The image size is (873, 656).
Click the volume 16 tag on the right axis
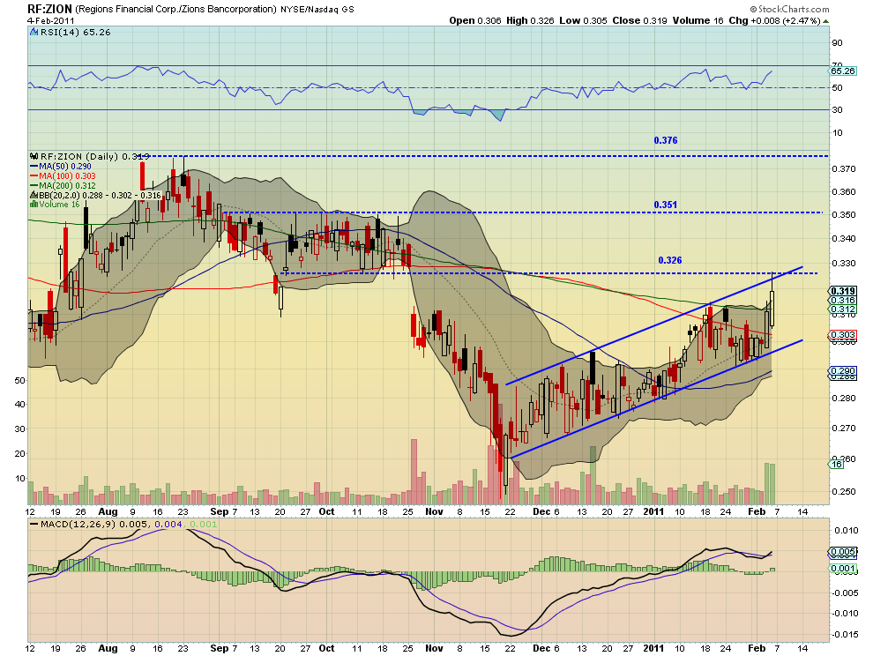point(837,465)
